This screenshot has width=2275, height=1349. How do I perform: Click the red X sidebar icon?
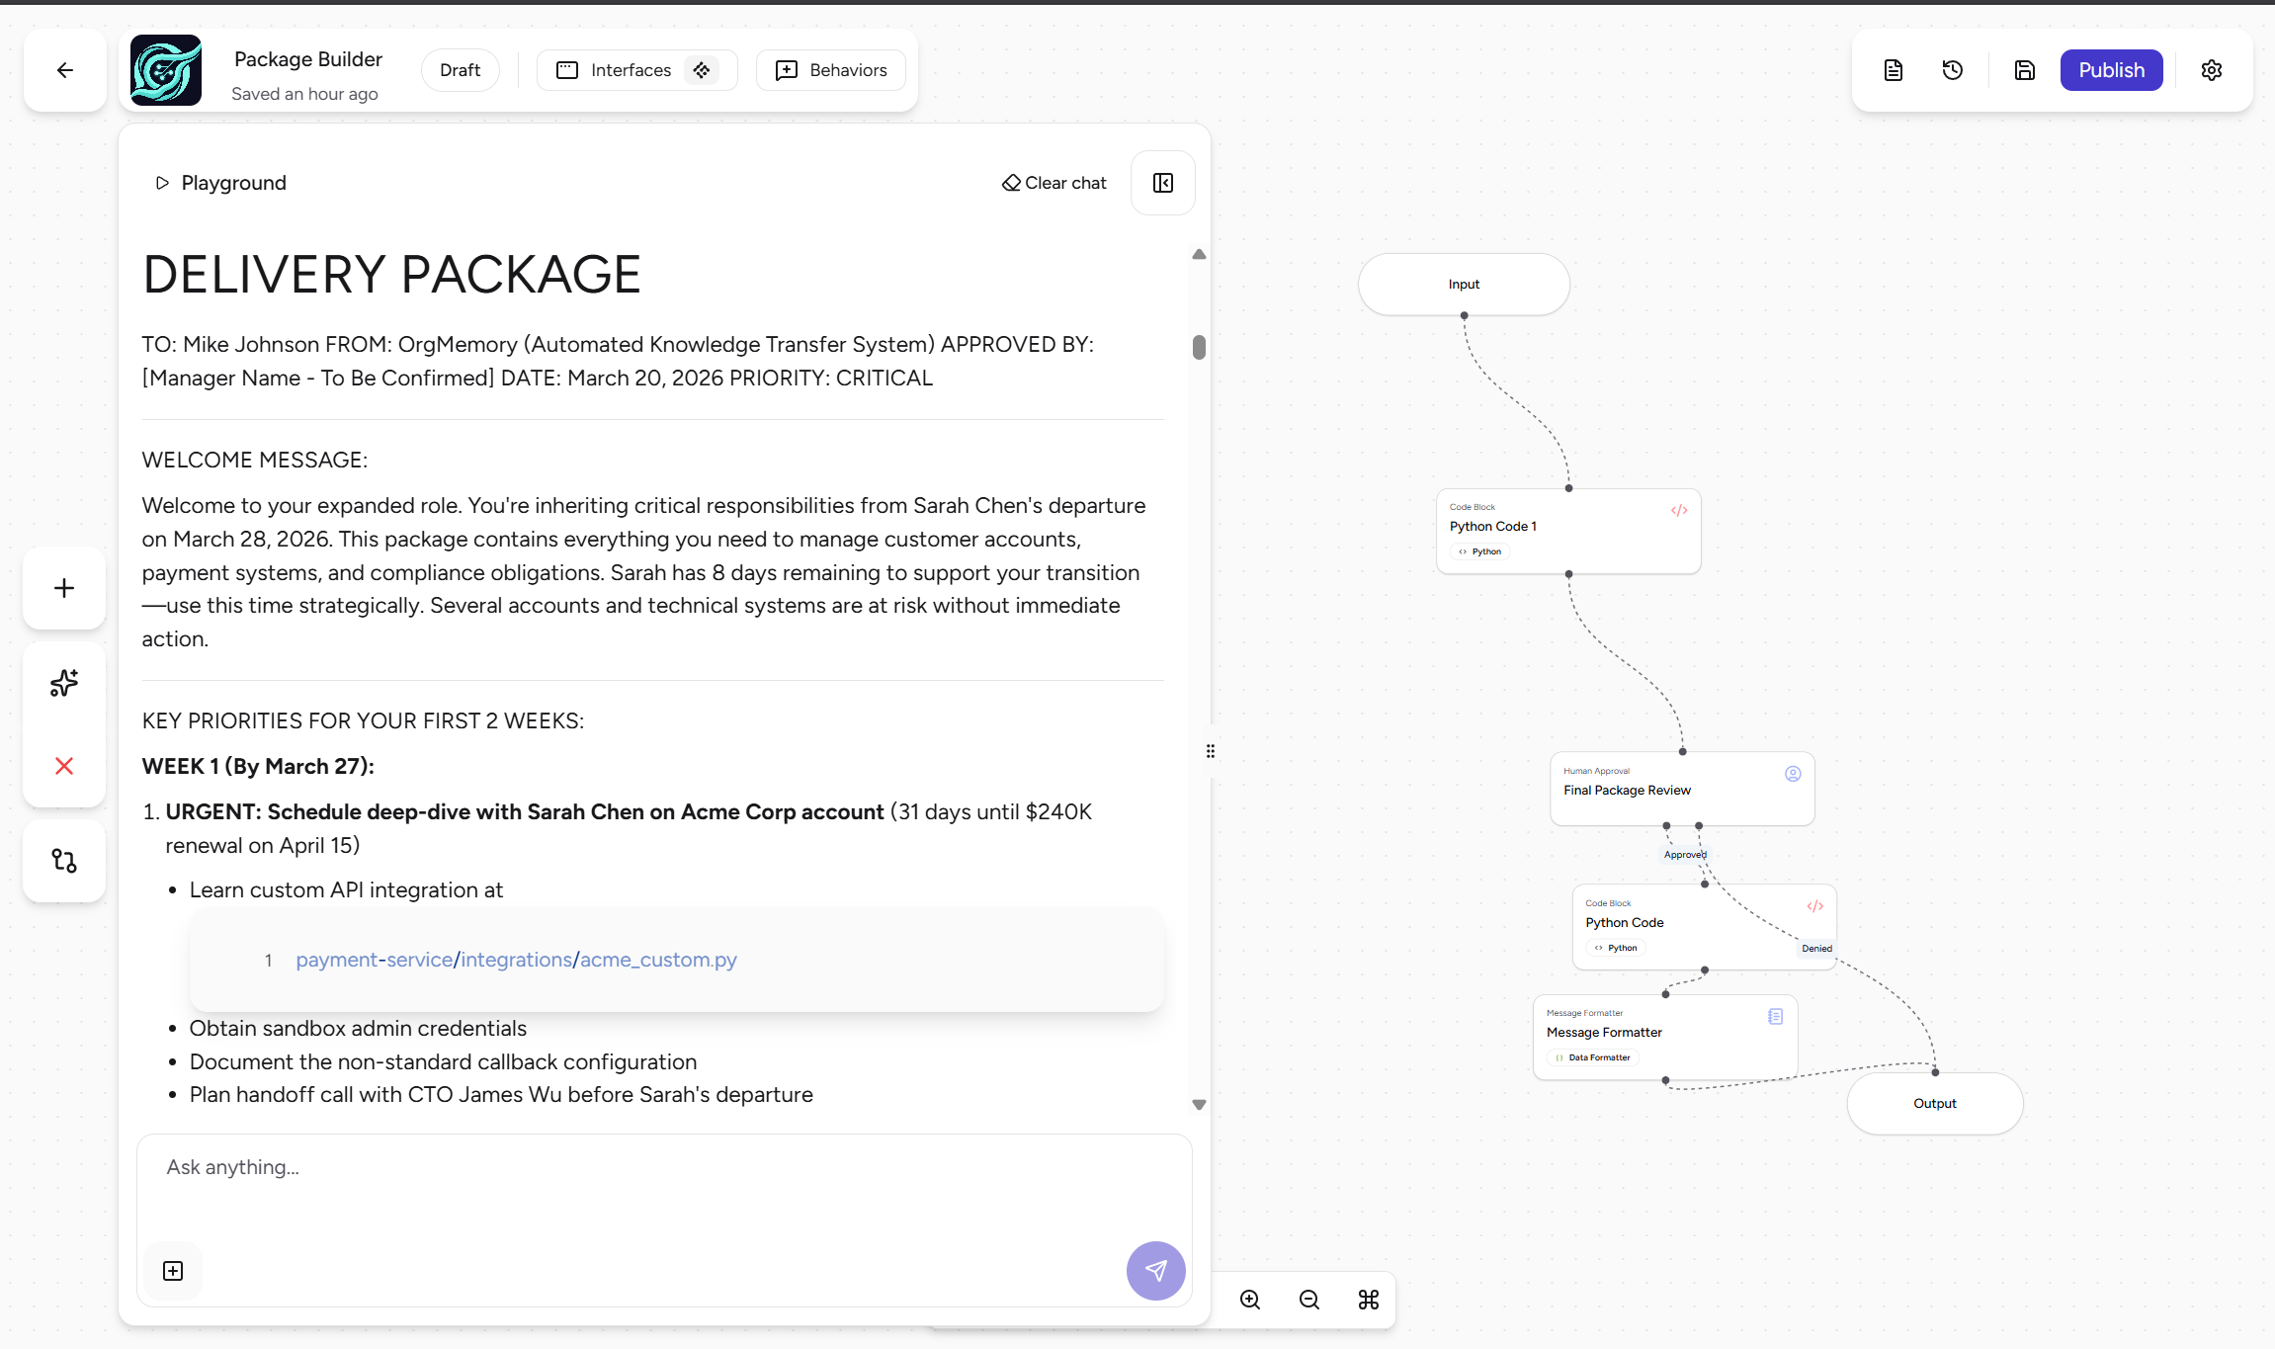pos(64,766)
